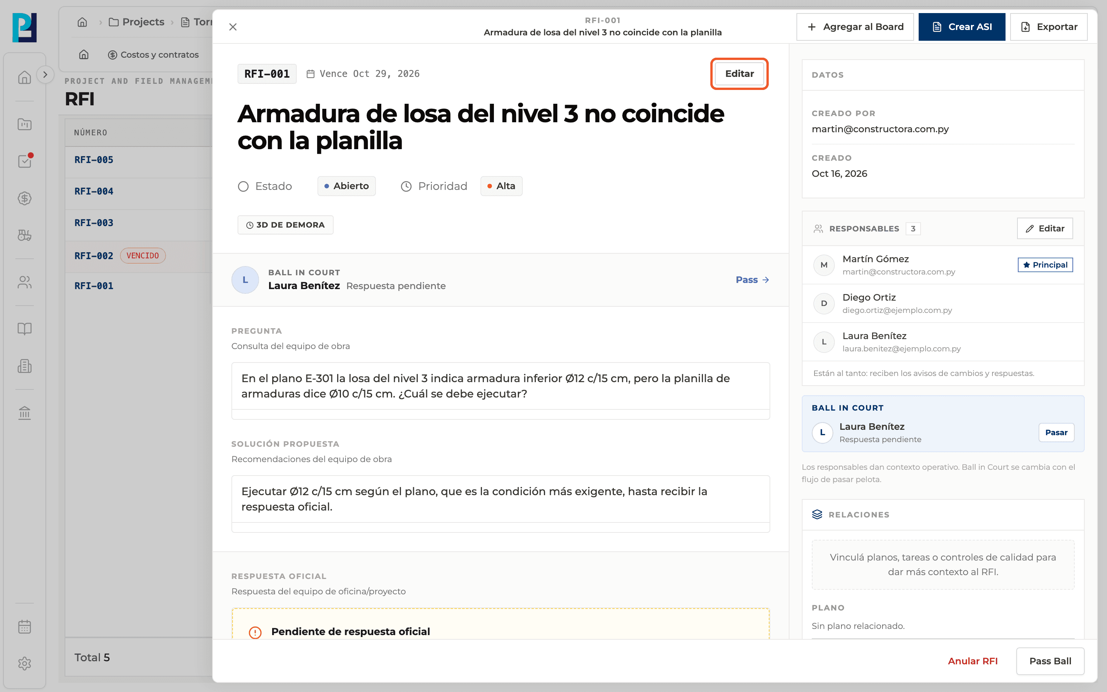
Task: Open the calendar sidebar icon
Action: click(25, 627)
